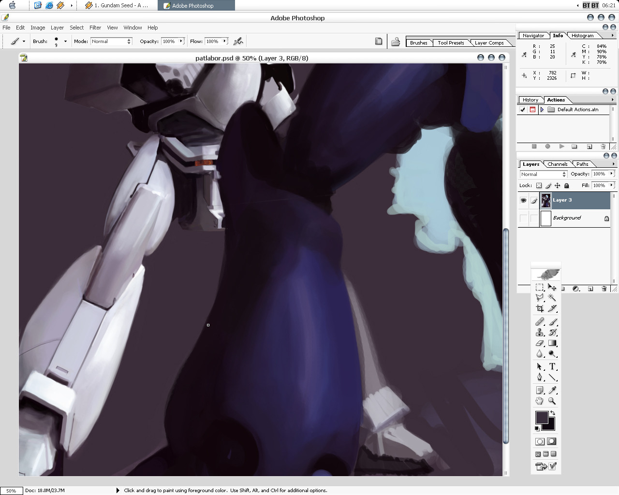Lock image pixels for layer
The height and width of the screenshot is (495, 619).
coord(548,186)
